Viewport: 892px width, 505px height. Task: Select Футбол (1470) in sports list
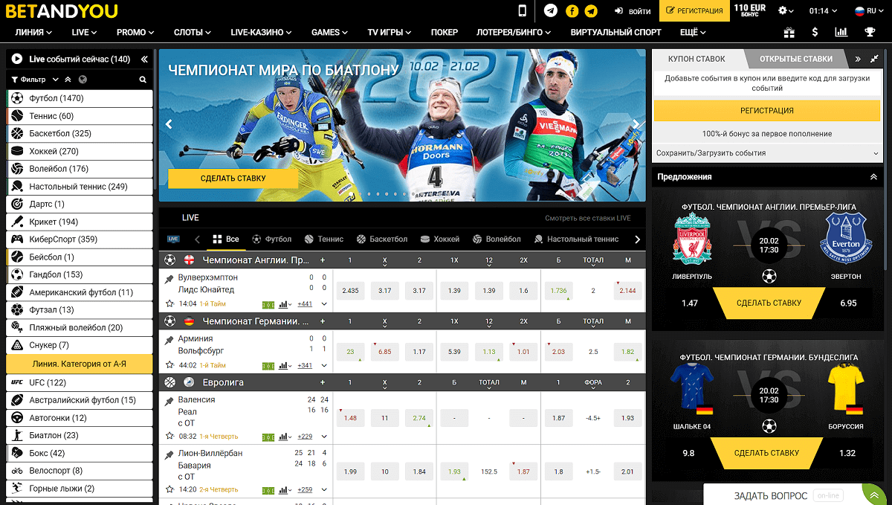[x=80, y=98]
